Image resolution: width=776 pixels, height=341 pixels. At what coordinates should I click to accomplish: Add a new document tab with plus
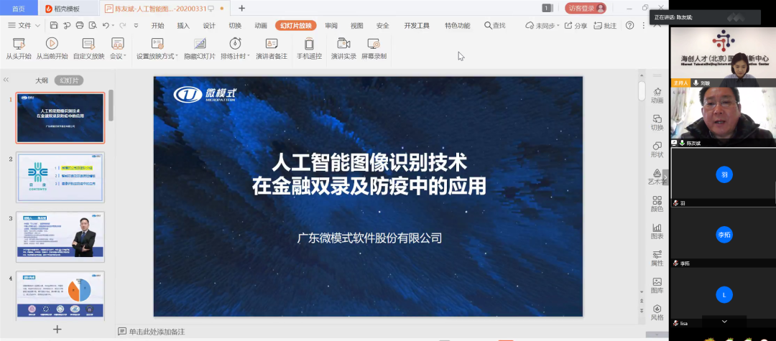coord(241,8)
